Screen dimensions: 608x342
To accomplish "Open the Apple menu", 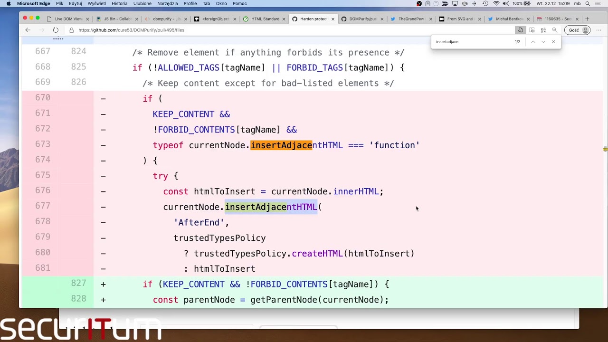I will pos(8,3).
